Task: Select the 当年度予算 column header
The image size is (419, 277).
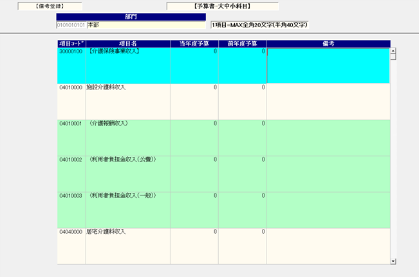Action: (x=194, y=44)
